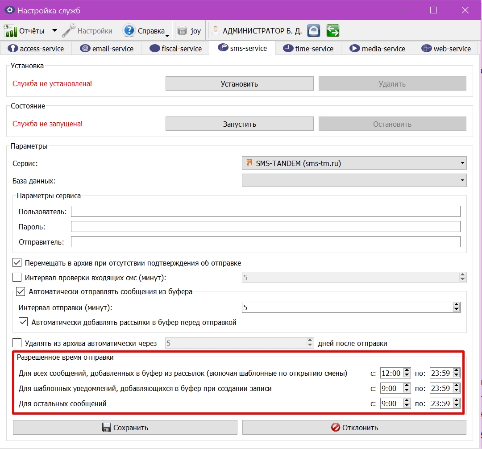482x449 pixels.
Task: Open the Справка help icon
Action: 129,30
